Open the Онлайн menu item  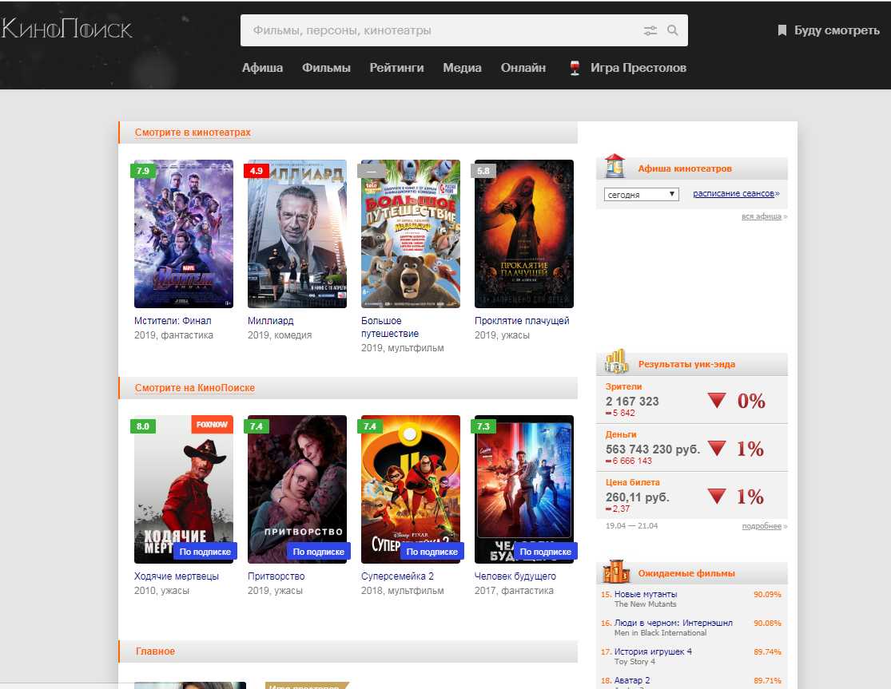point(523,68)
